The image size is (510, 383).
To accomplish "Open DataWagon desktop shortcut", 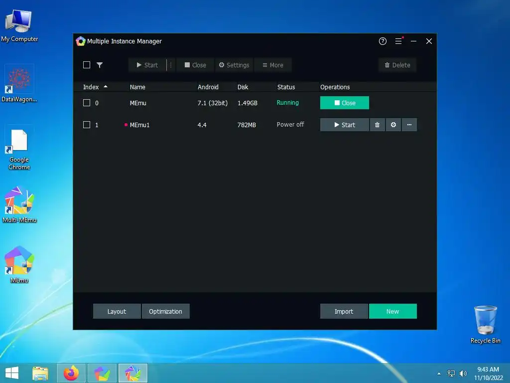I will [x=19, y=84].
